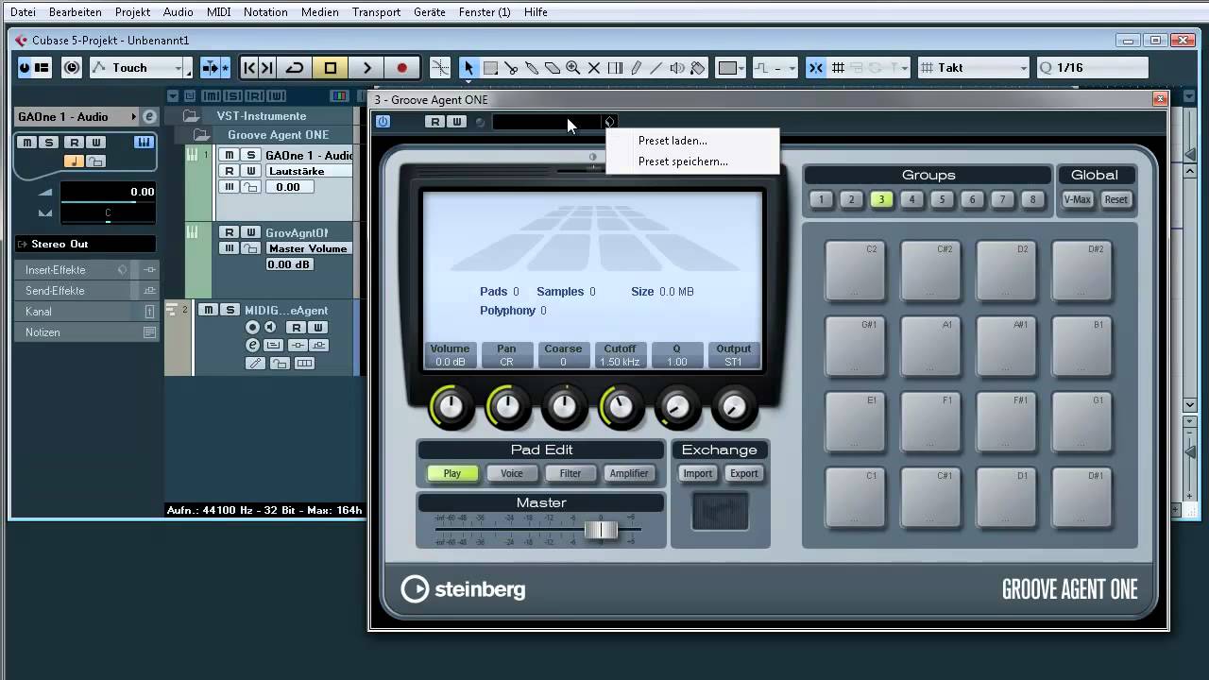Expand the Notizen inspector section

click(85, 332)
